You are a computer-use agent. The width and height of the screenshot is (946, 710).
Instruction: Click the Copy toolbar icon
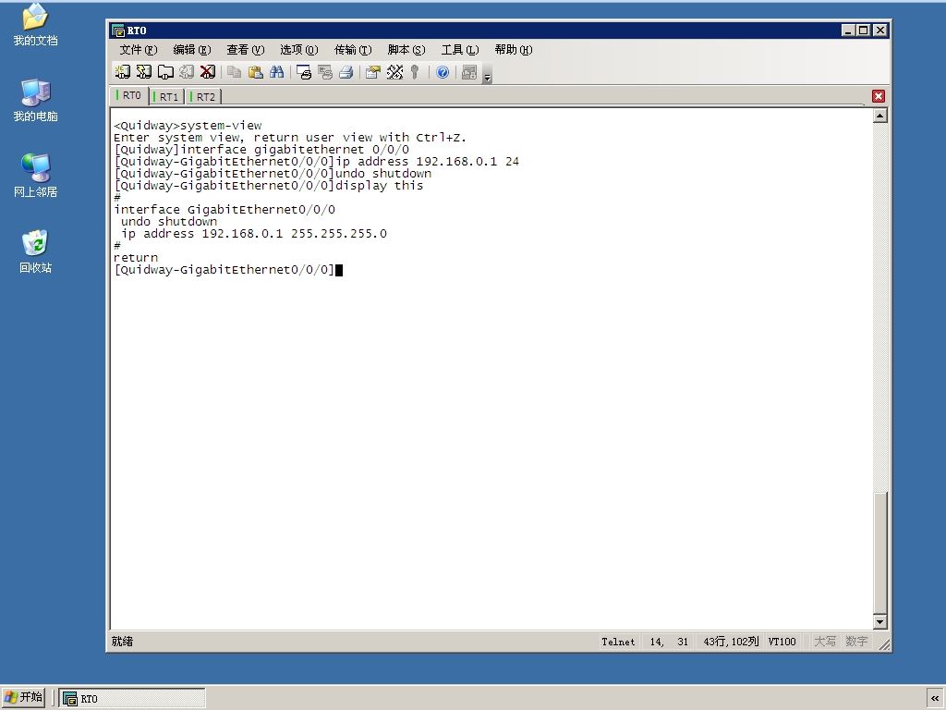pos(234,72)
